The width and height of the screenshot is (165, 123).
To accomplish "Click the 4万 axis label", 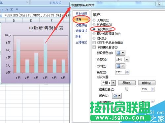I will coord(8,58).
